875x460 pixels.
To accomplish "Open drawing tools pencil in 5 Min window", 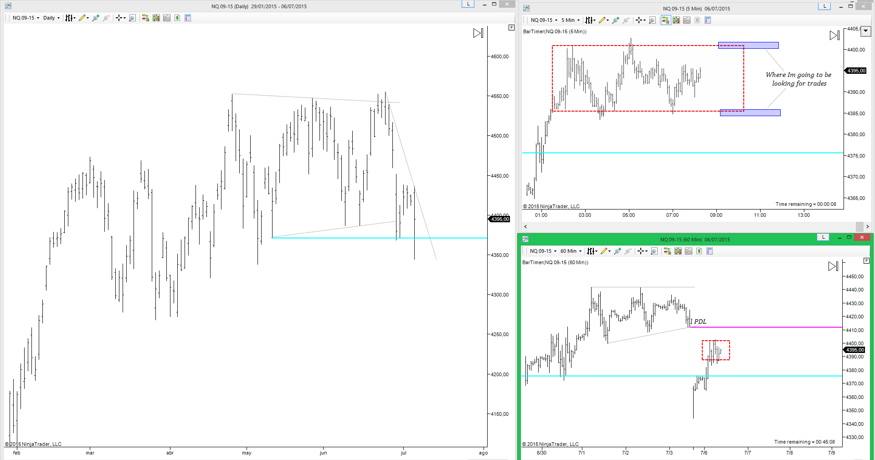I will pyautogui.click(x=603, y=20).
